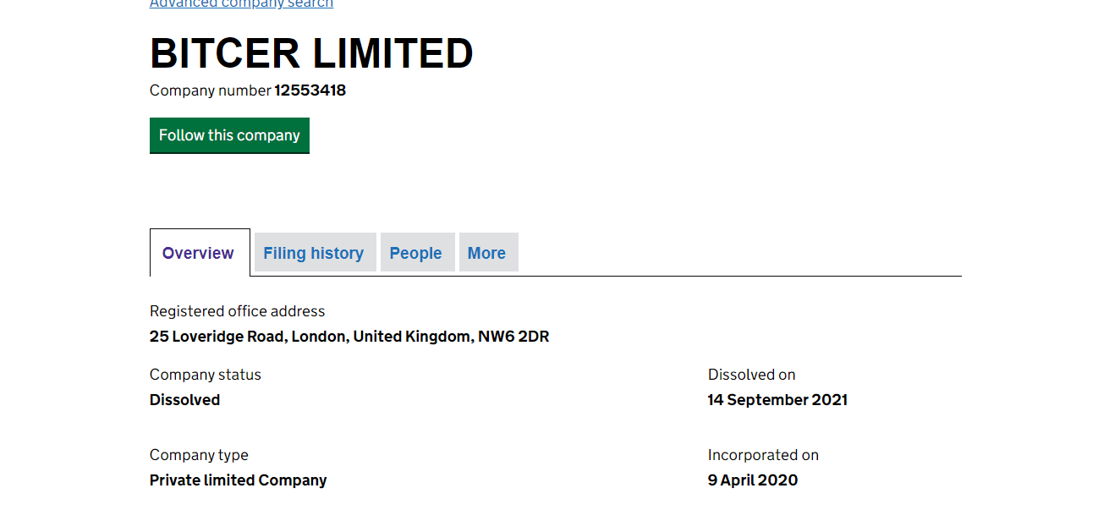This screenshot has width=1109, height=521.
Task: Open the Advanced company search link
Action: click(x=241, y=4)
